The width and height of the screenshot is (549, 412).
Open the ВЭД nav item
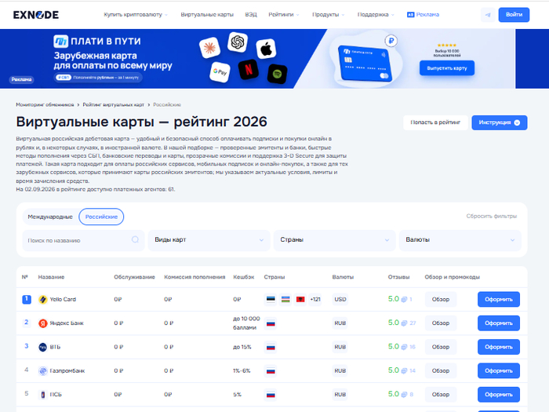[x=251, y=15]
